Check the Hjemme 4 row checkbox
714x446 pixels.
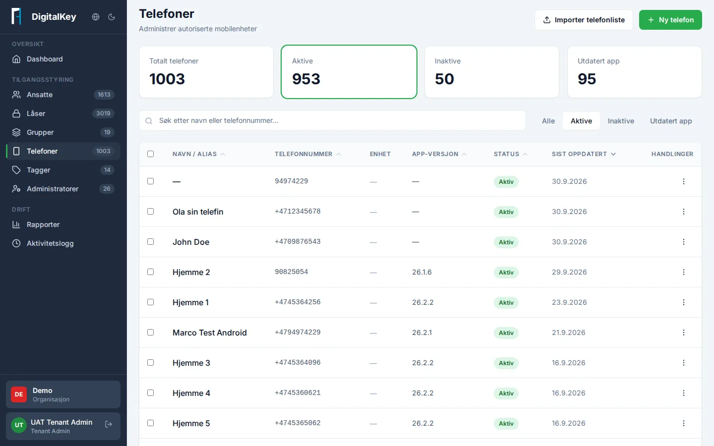(x=151, y=393)
